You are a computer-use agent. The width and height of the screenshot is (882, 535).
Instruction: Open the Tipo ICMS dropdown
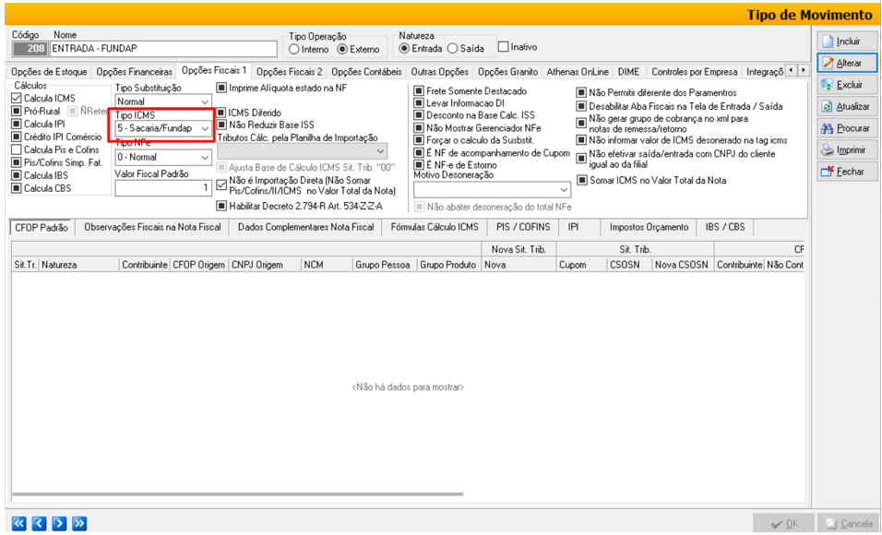[204, 129]
